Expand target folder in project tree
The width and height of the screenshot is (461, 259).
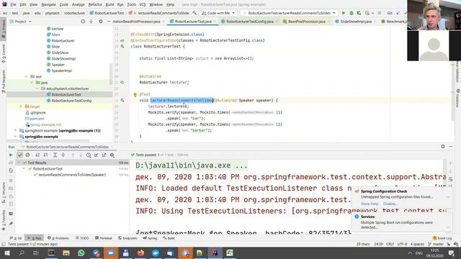tap(21, 106)
